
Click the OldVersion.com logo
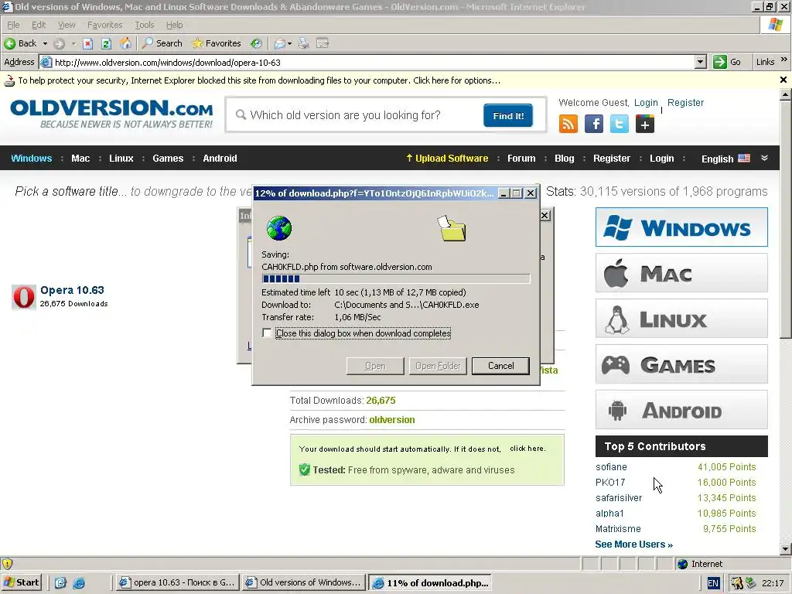pos(111,114)
